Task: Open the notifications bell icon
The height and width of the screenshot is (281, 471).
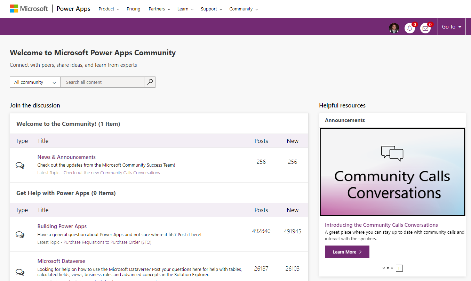Action: [x=410, y=28]
